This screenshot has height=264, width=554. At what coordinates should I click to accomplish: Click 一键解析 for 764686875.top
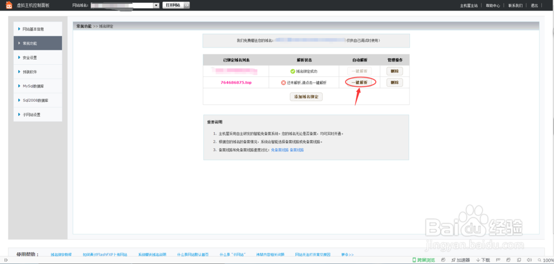[x=360, y=82]
